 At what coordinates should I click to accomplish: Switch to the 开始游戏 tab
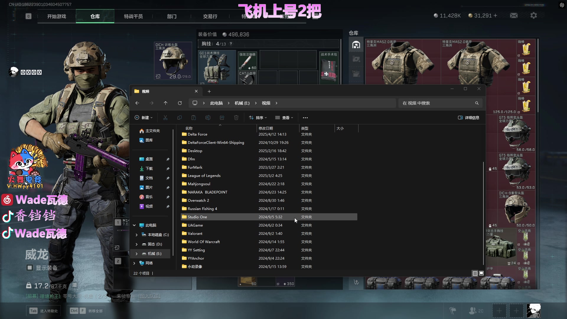(x=56, y=16)
